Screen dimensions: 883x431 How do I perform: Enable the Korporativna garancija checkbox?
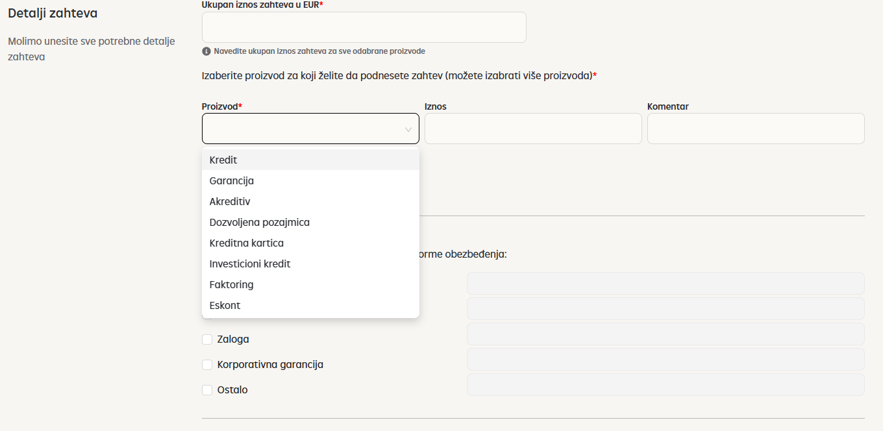pyautogui.click(x=207, y=365)
